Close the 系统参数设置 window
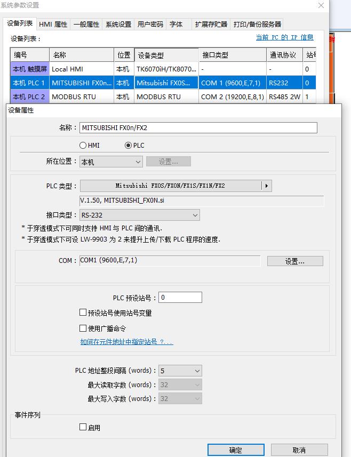Viewport: 351px width, 457px height. (321, 6)
